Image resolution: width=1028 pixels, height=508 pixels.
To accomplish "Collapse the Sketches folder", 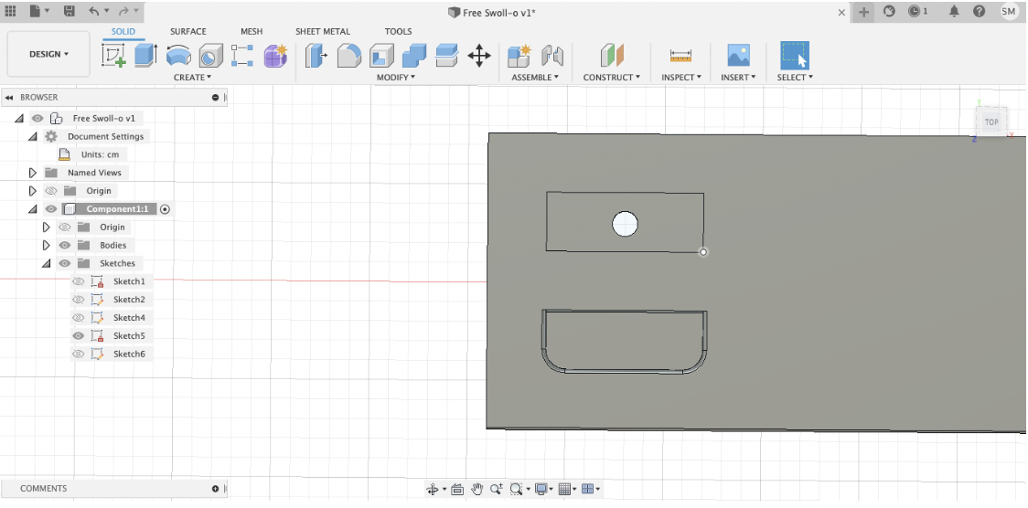I will pos(46,263).
